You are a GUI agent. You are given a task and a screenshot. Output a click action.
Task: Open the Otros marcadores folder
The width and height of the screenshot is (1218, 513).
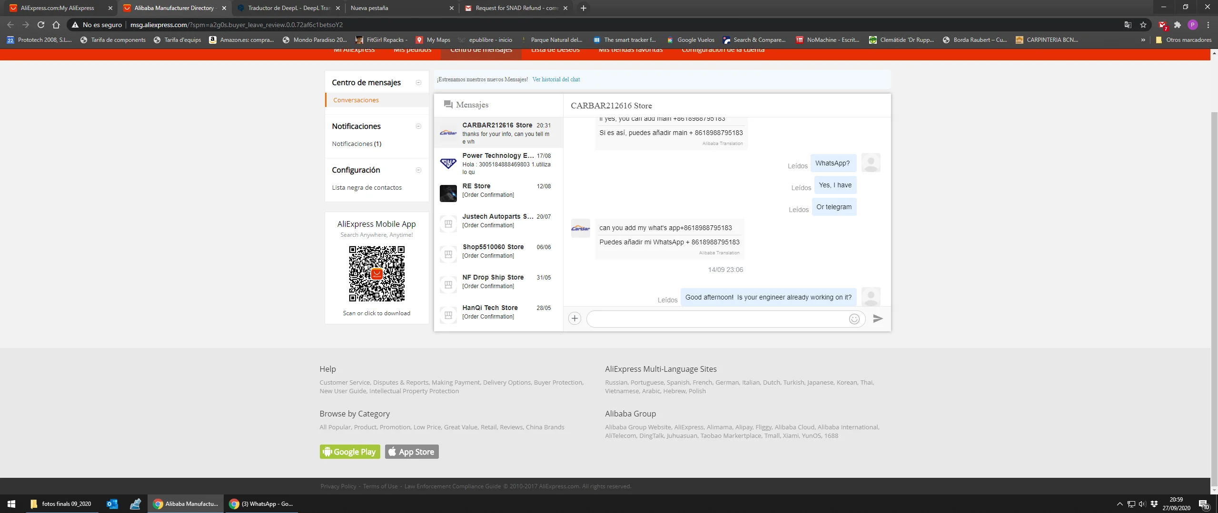1183,40
